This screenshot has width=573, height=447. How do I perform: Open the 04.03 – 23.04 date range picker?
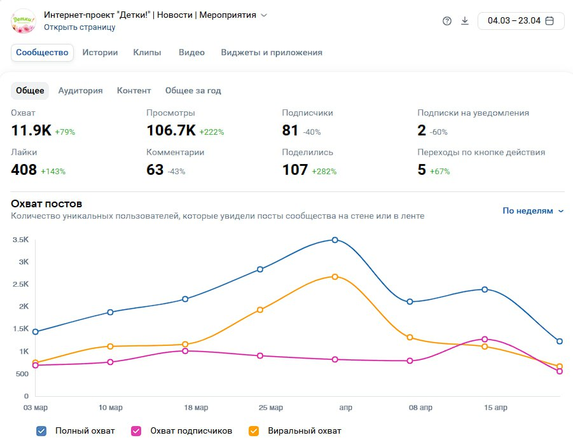pyautogui.click(x=521, y=21)
